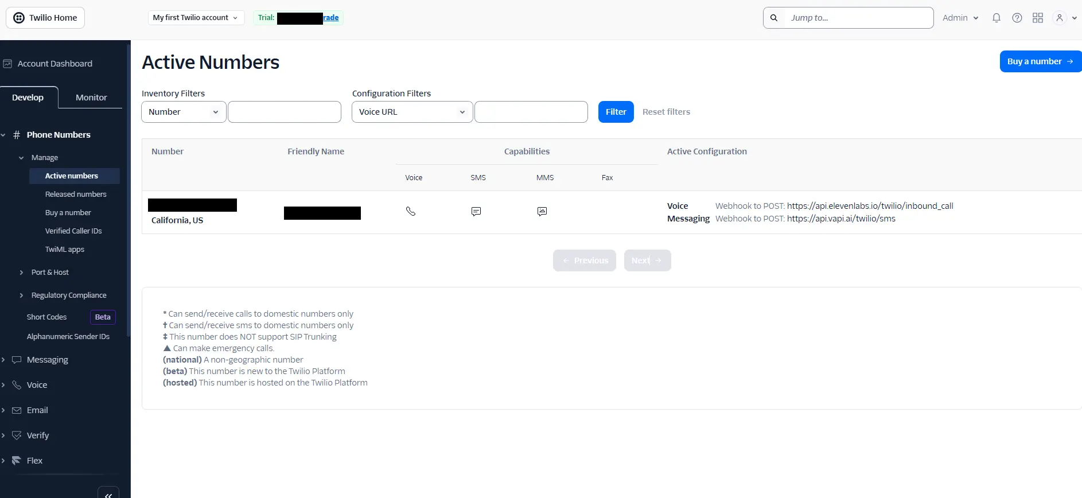Click the Beta badge next to Short Codes
Image resolution: width=1082 pixels, height=498 pixels.
click(103, 317)
